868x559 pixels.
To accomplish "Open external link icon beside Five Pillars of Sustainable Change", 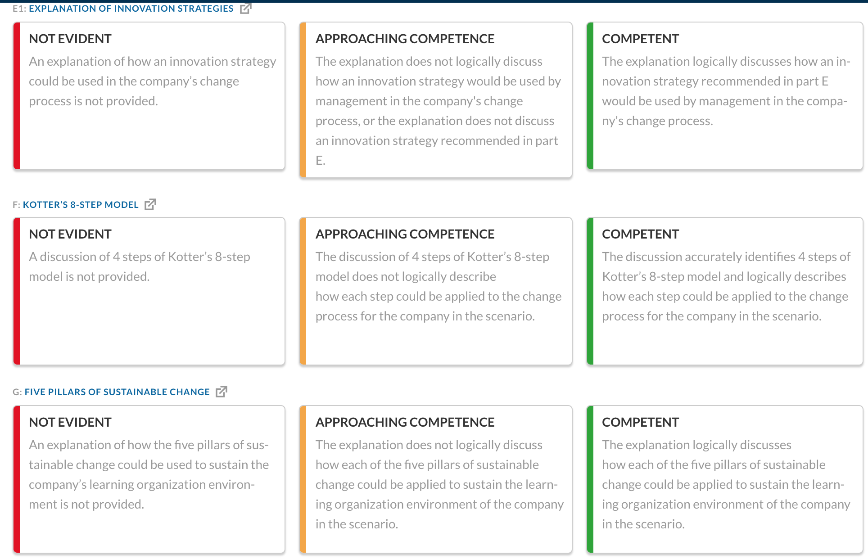I will pyautogui.click(x=222, y=392).
